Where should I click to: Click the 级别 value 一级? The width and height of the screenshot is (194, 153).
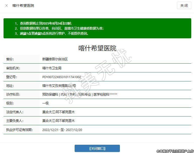45,103
